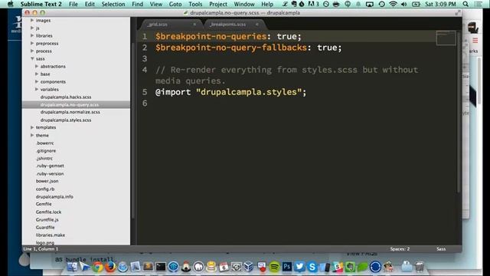Expand the variables folder
The image size is (490, 276).
tap(37, 89)
